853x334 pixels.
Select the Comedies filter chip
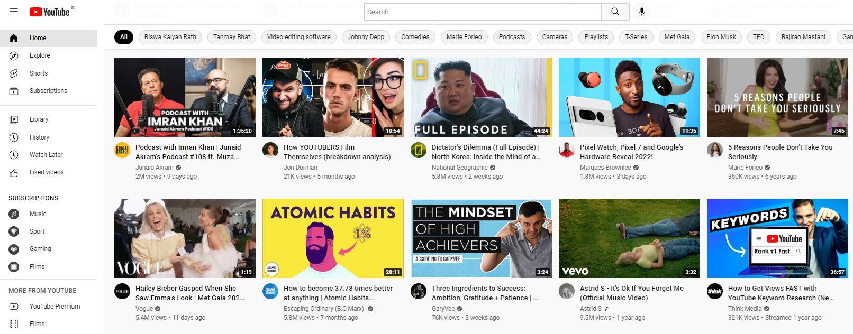click(x=415, y=37)
